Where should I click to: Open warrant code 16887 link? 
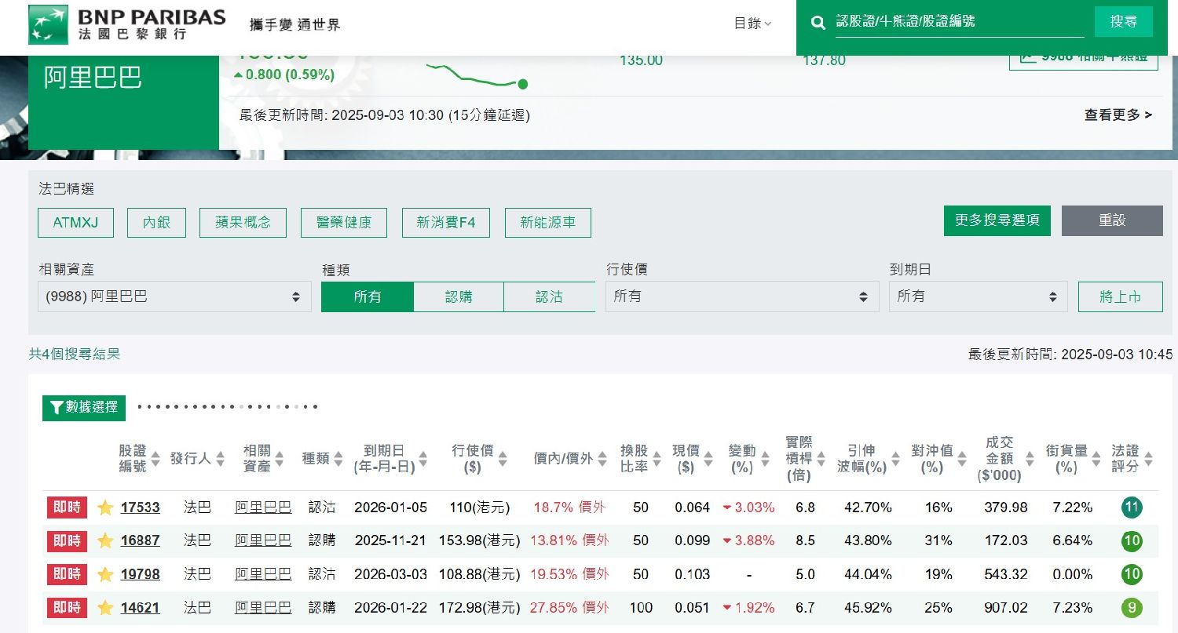[140, 540]
